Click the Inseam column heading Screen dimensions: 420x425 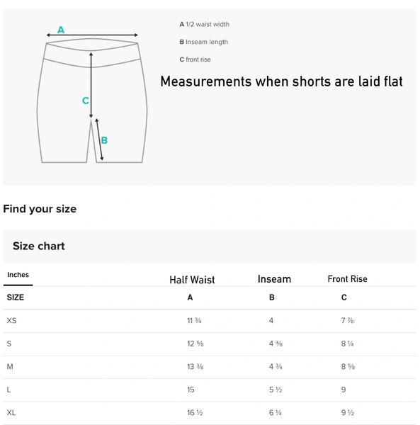click(x=274, y=279)
